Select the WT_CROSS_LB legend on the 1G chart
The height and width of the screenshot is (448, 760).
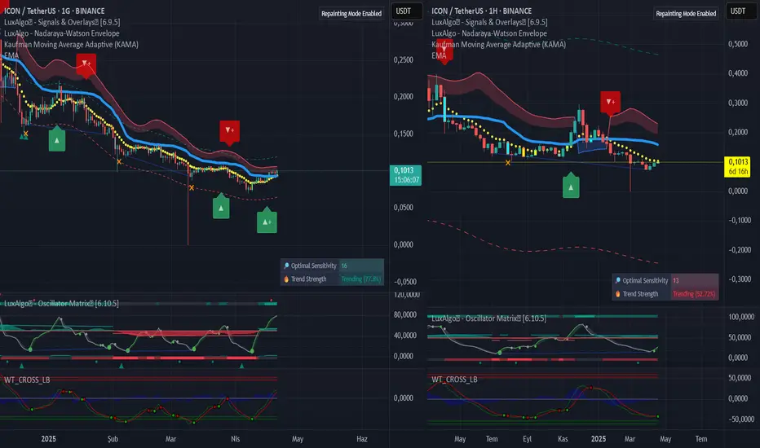tap(27, 380)
